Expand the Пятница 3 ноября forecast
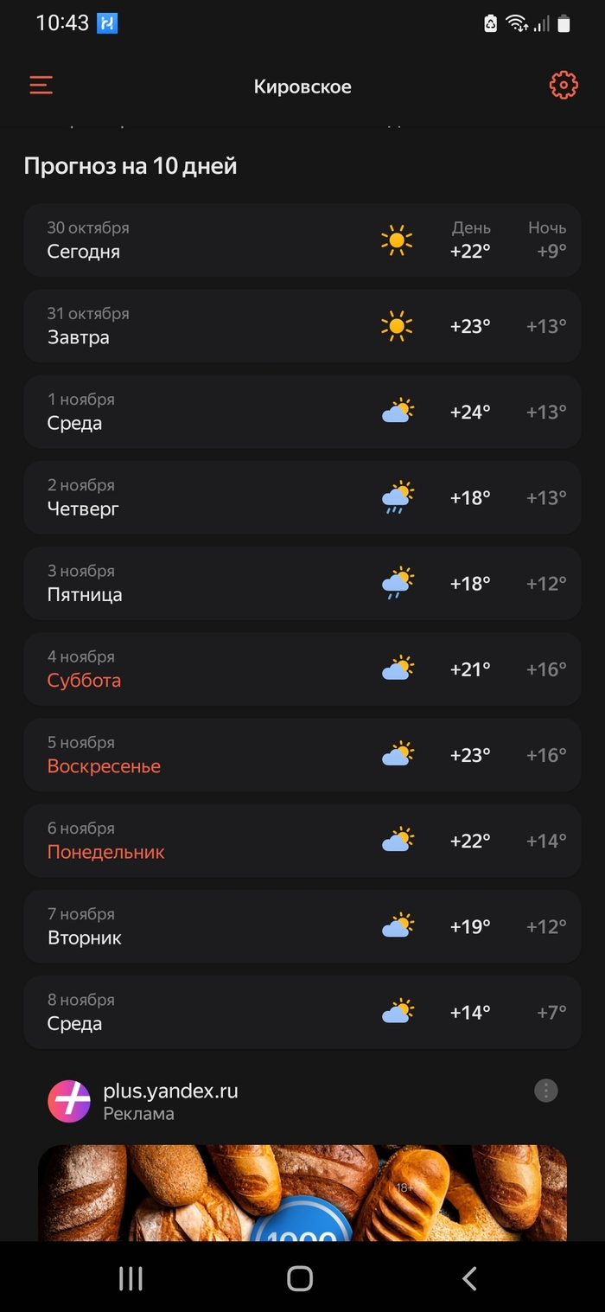 [x=302, y=583]
